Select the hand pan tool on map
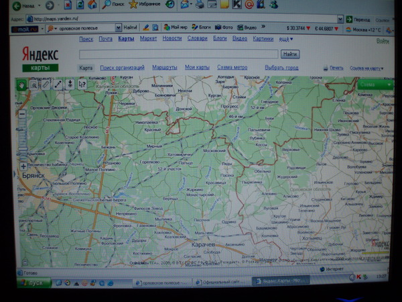 click(22, 85)
